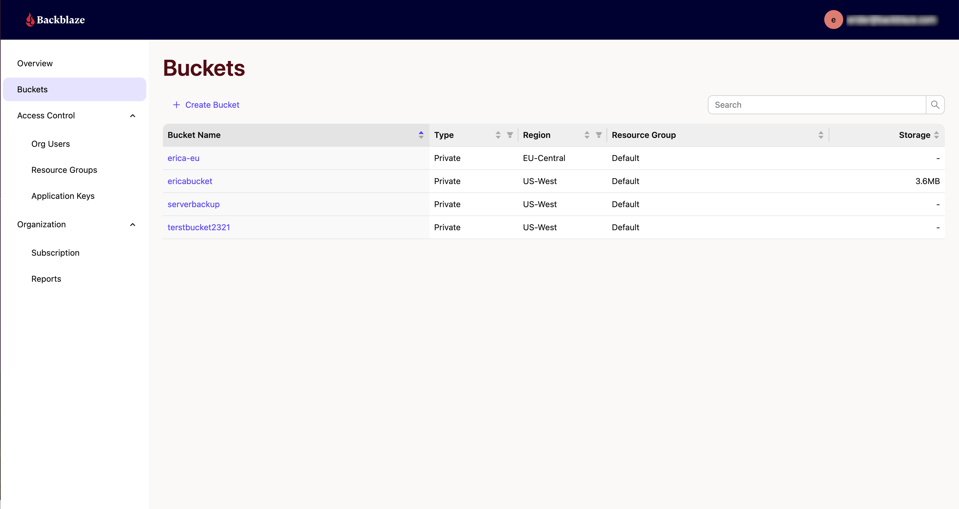Viewport: 959px width, 509px height.
Task: Open the Region column filter funnel
Action: click(599, 135)
